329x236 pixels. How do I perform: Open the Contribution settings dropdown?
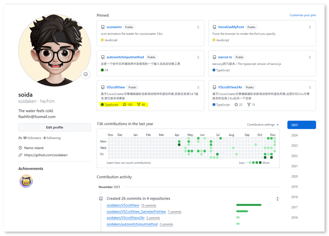point(263,125)
